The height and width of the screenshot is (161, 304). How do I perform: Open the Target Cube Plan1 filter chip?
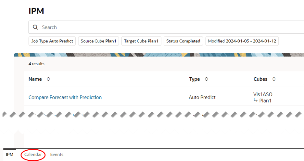click(141, 41)
